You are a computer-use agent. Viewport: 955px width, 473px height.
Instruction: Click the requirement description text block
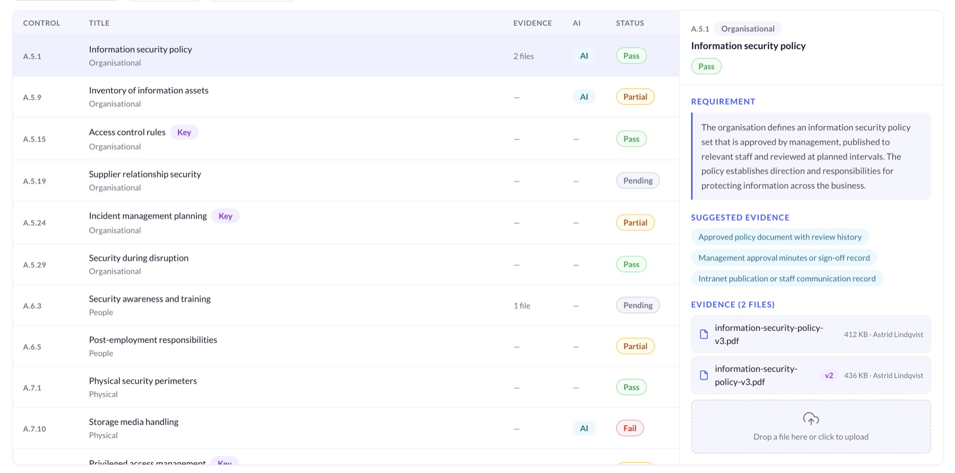811,156
